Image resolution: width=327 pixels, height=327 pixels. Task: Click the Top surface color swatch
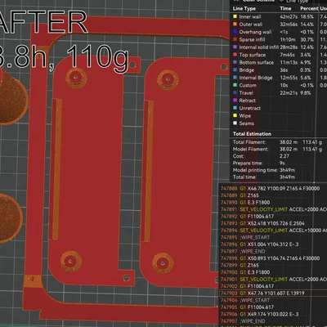tap(235, 55)
